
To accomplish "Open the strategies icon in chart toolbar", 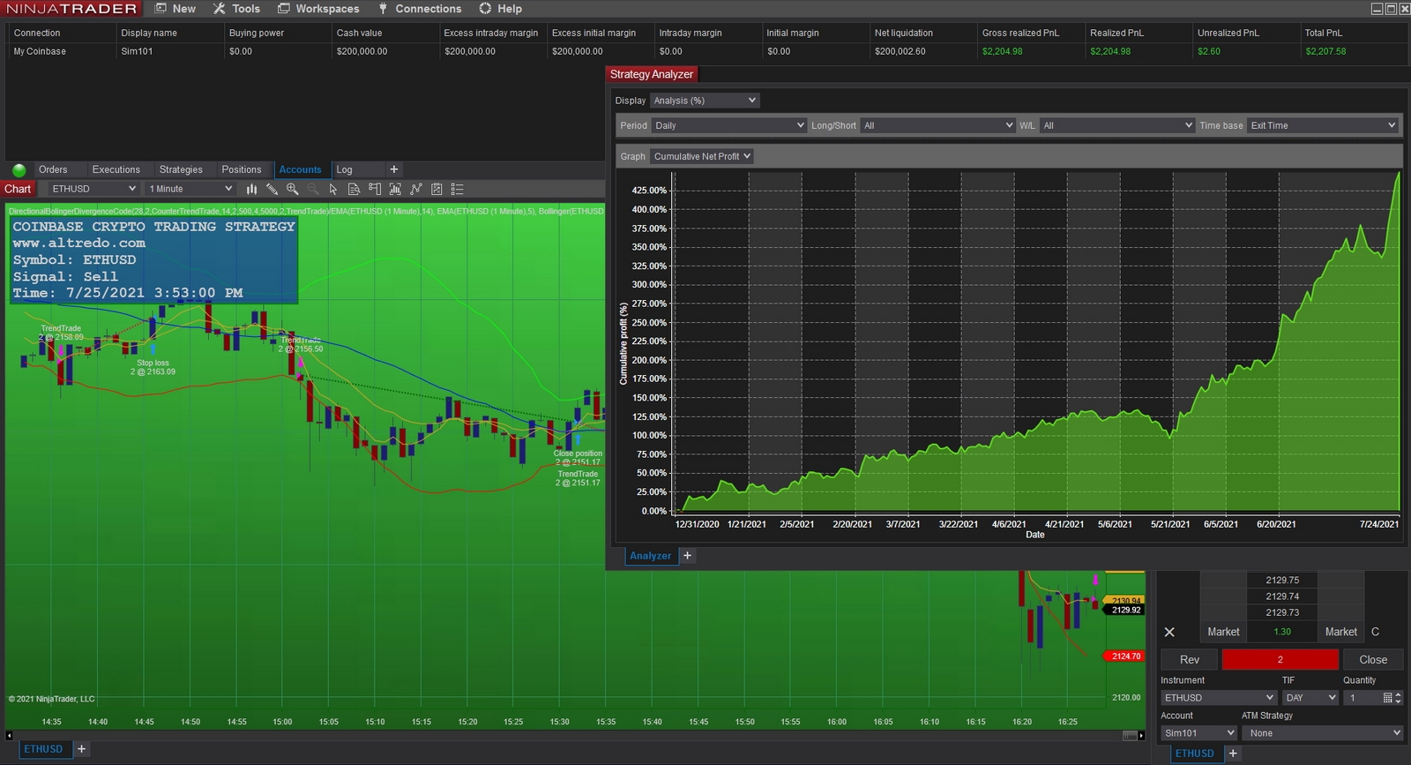I will (x=437, y=189).
